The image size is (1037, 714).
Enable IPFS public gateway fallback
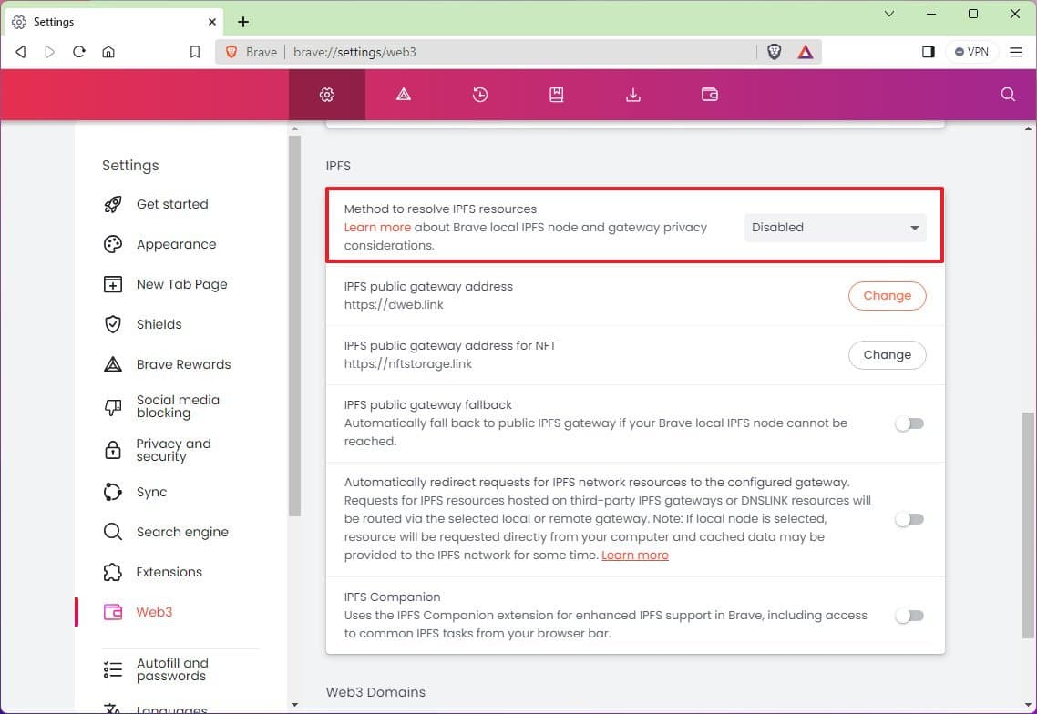909,423
